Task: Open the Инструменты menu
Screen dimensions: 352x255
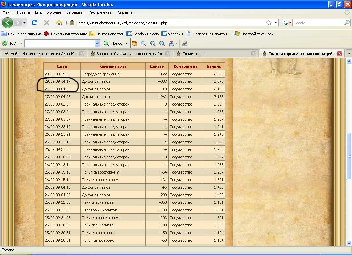Action: click(100, 12)
